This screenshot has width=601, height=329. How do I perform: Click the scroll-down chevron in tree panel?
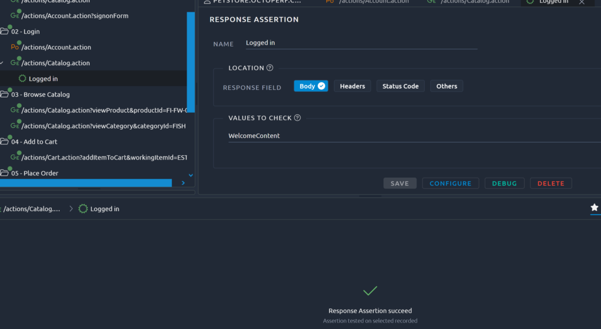[190, 175]
